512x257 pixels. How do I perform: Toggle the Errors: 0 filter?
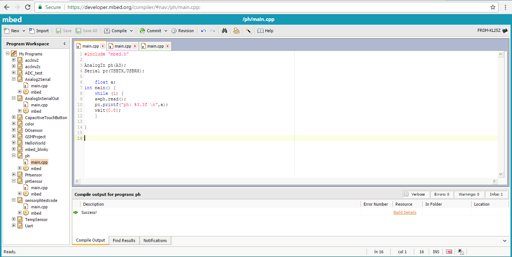click(442, 194)
